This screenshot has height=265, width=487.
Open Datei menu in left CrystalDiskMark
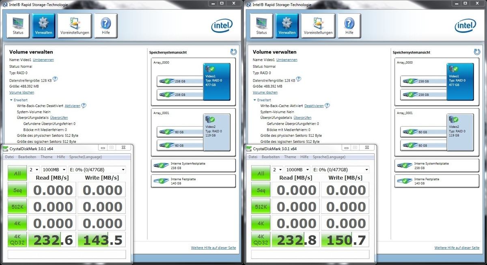click(9, 157)
